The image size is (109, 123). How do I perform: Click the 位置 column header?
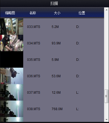(x=82, y=13)
